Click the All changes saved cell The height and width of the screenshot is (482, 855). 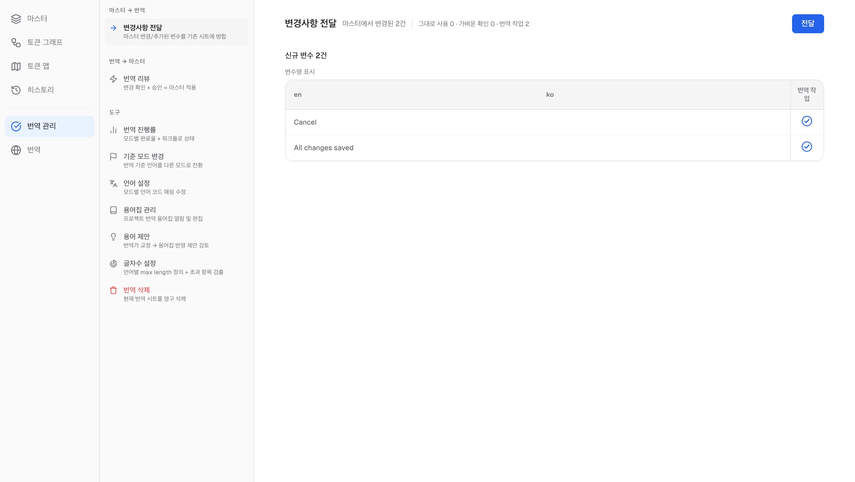(x=411, y=148)
